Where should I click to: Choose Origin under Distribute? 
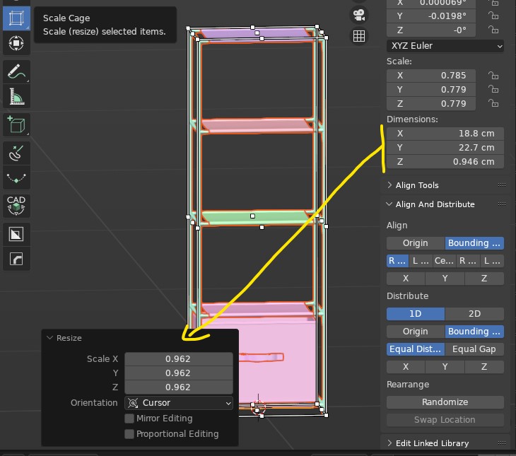(x=416, y=332)
